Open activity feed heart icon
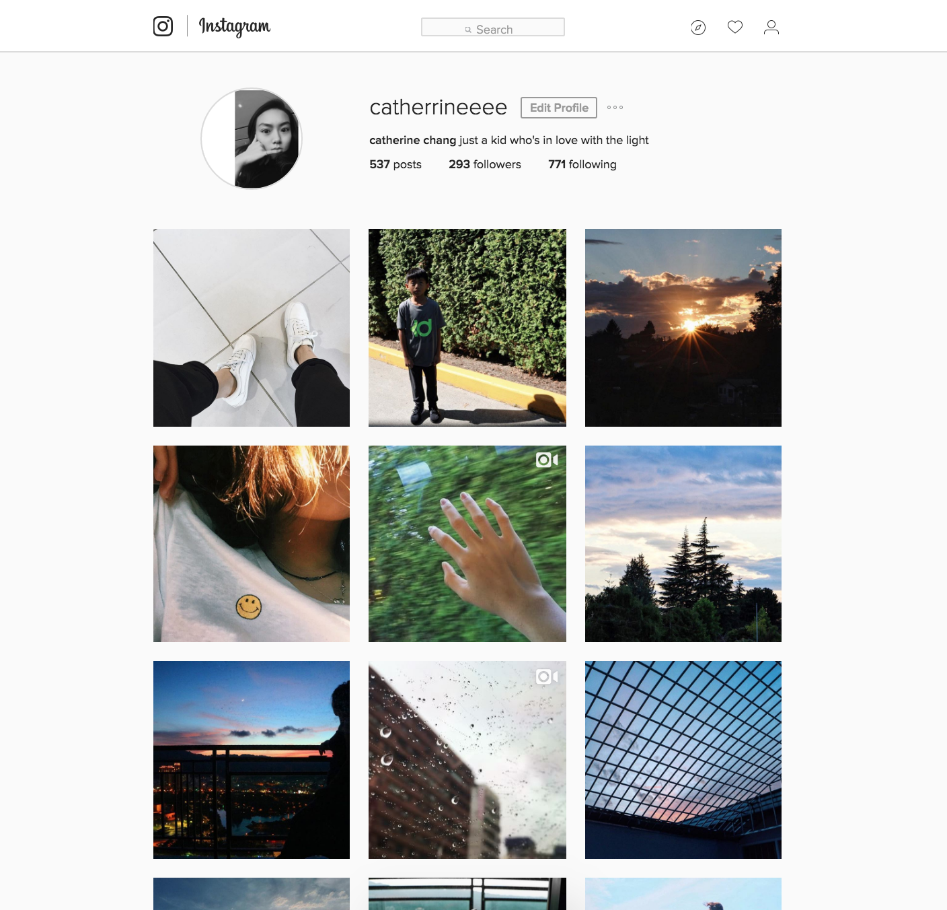Viewport: 947px width, 910px height. (735, 27)
